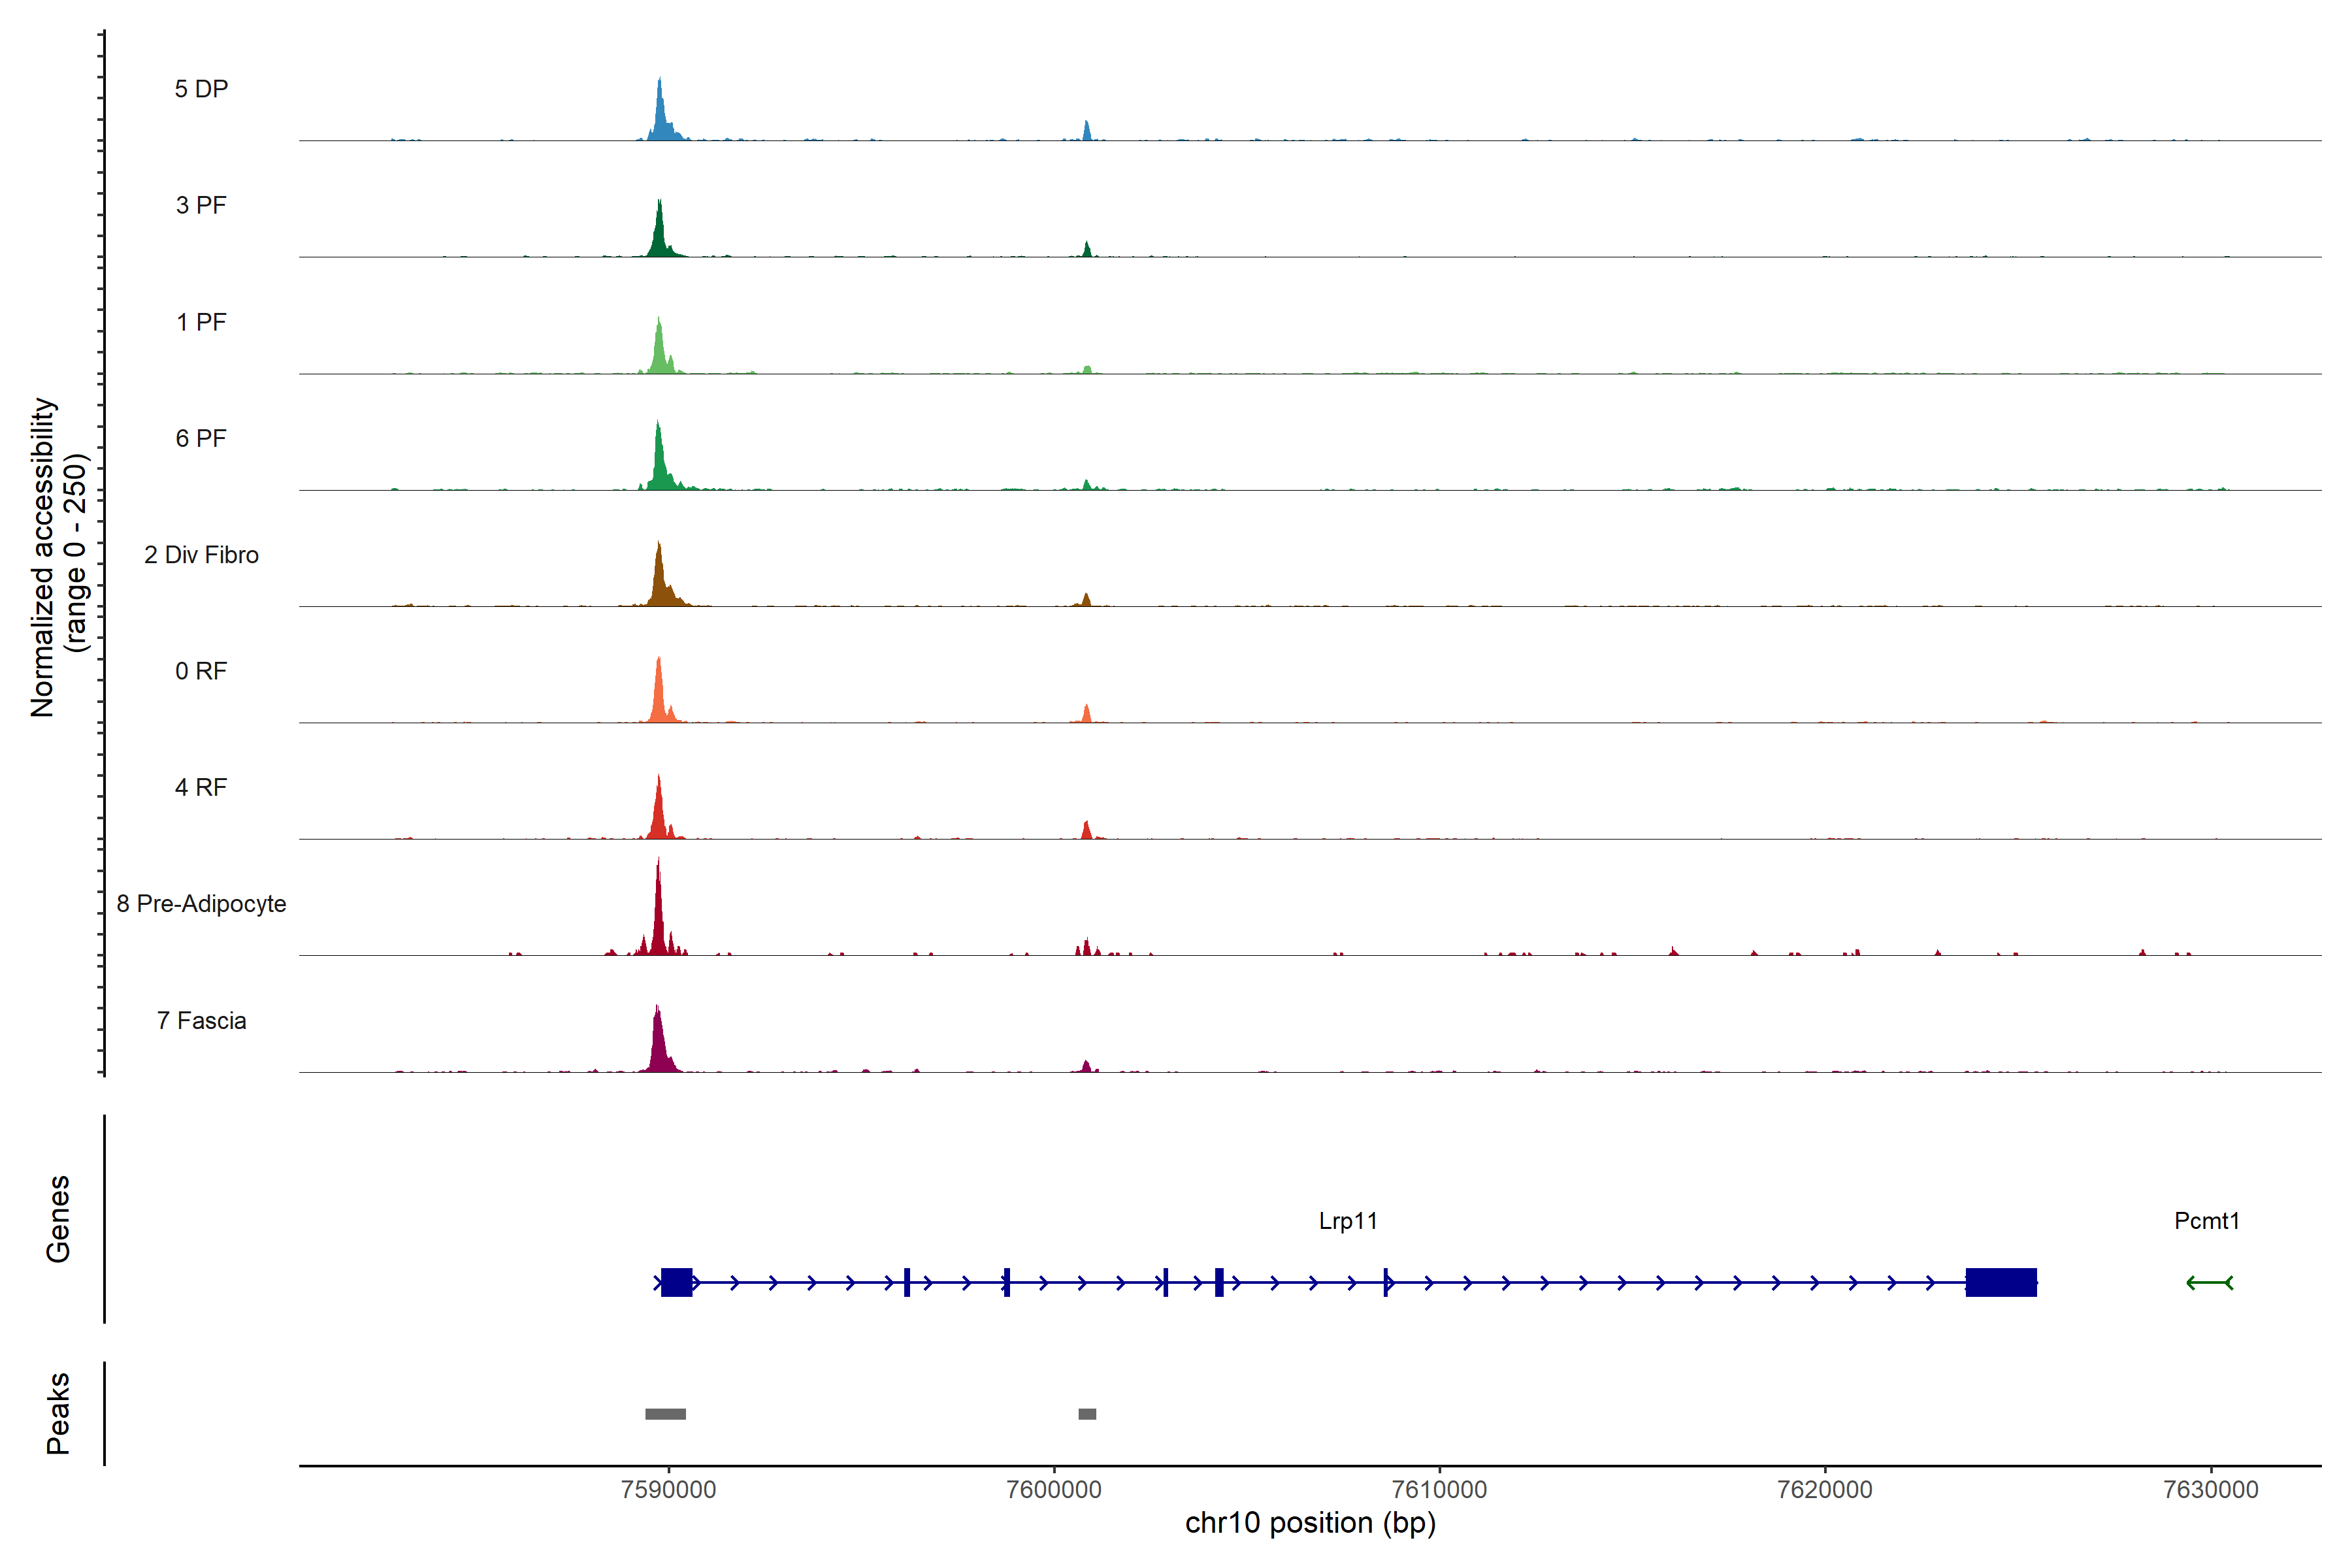The height and width of the screenshot is (1568, 2352).
Task: Click the 5 DP track label
Action: click(x=201, y=89)
